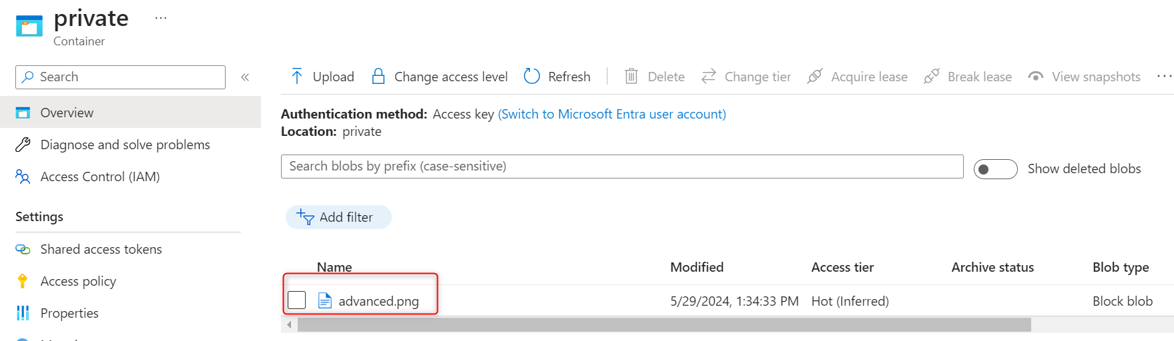Open the Access Control (IAM) page
Viewport: 1174px width, 341px height.
click(100, 176)
